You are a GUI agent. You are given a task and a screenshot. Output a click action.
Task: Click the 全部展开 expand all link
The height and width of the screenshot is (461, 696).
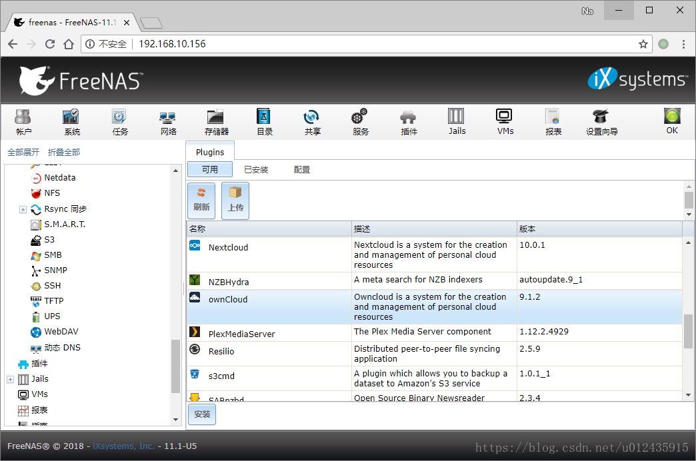(23, 152)
